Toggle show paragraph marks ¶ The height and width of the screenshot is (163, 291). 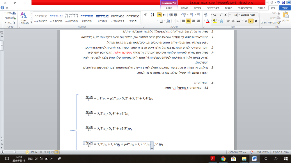tap(145, 15)
